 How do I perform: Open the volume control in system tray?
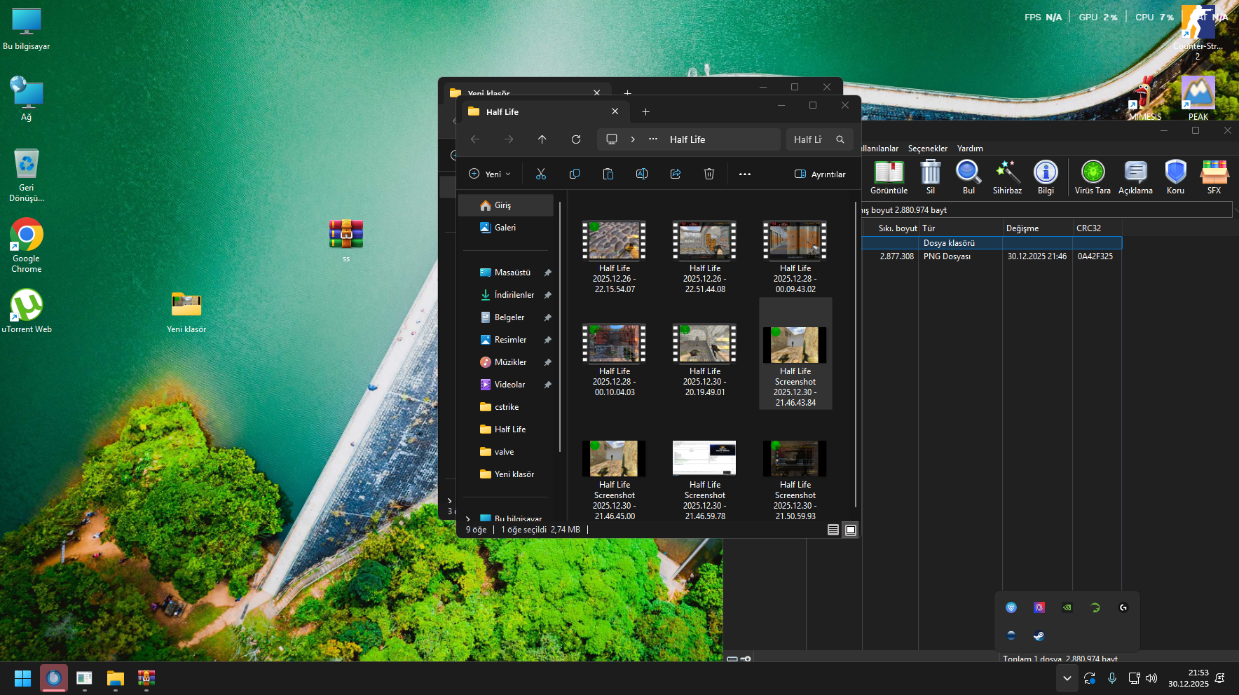pyautogui.click(x=1151, y=678)
